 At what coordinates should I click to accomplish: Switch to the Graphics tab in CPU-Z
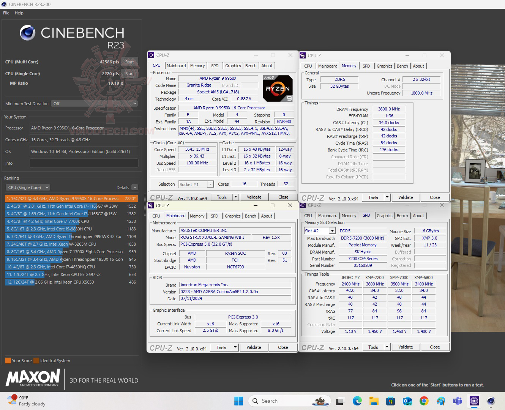[233, 65]
